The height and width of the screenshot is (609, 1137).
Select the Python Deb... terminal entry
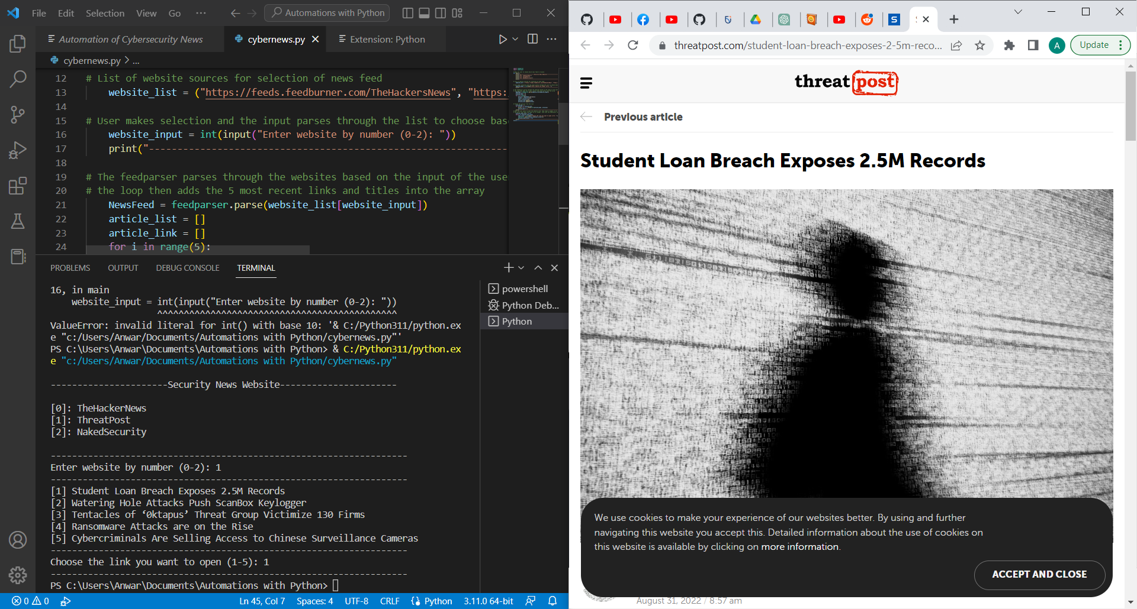[524, 305]
